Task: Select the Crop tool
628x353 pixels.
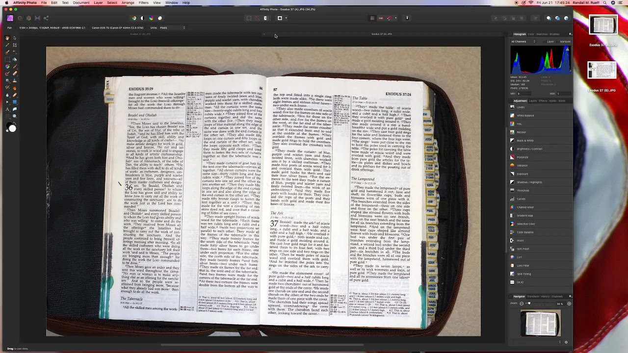Action: (15, 45)
